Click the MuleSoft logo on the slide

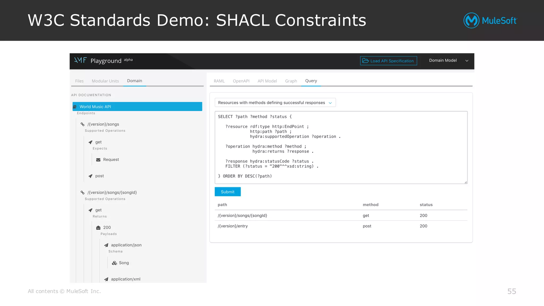coord(490,20)
